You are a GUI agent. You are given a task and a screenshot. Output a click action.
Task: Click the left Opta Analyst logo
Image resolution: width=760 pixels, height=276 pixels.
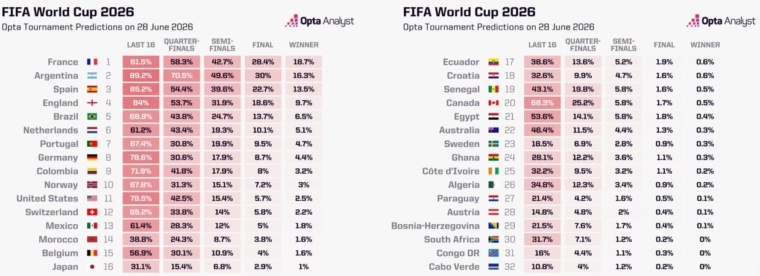click(319, 21)
